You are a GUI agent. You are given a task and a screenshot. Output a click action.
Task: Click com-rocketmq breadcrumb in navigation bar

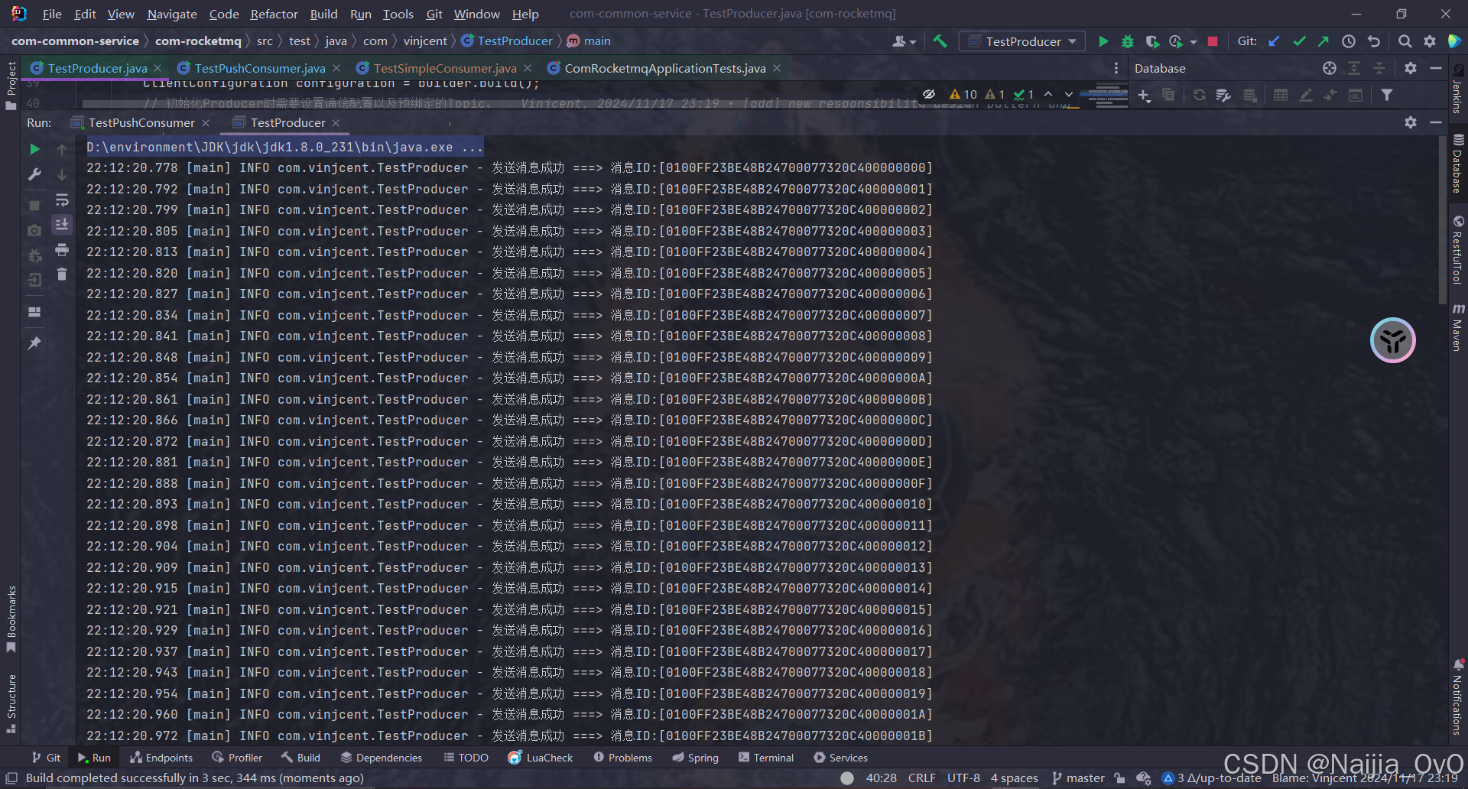(x=198, y=41)
